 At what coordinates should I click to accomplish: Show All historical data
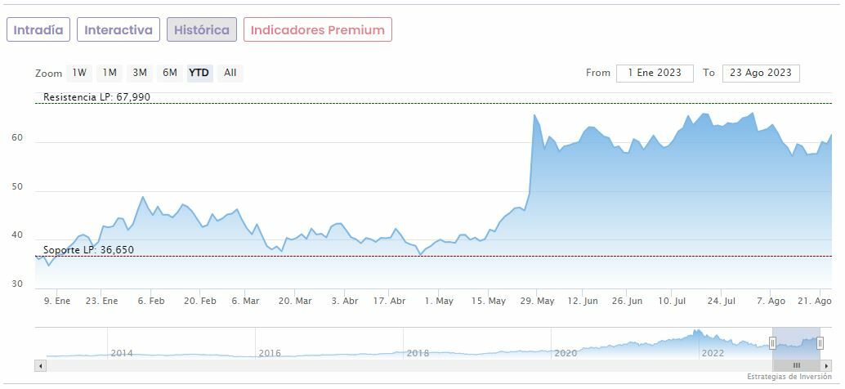click(x=230, y=73)
